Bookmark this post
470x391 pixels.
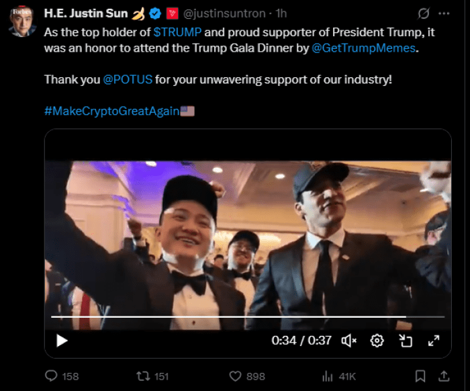420,376
